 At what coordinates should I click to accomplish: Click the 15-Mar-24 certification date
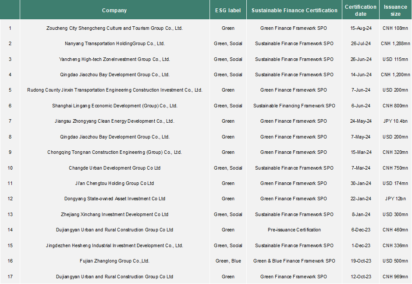361,153
